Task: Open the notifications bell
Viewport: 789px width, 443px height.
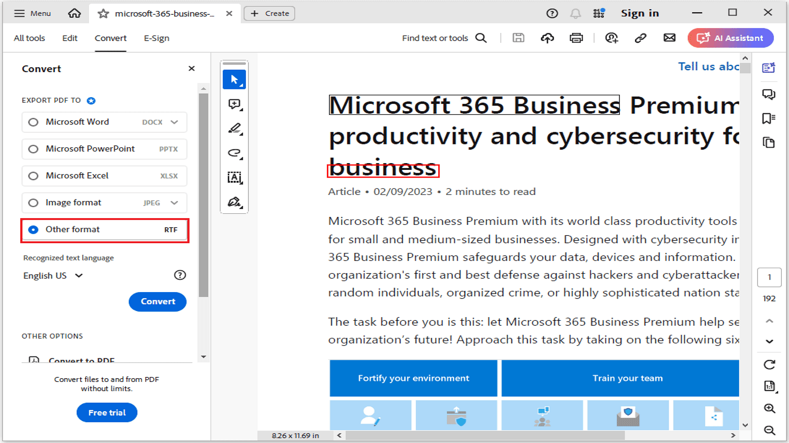Action: click(x=575, y=14)
